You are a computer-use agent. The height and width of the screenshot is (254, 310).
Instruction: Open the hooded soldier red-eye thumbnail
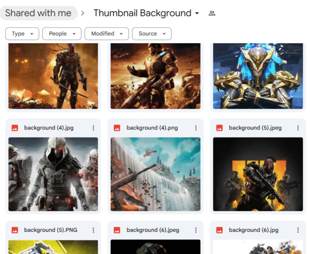53,174
